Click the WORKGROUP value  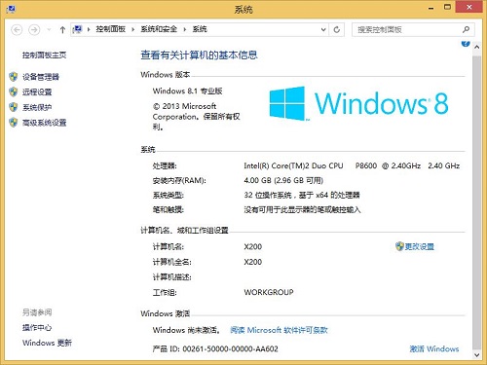tap(269, 292)
